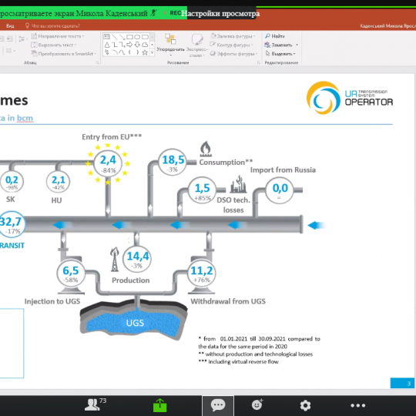Open the Zoom chat bubble icon

pyautogui.click(x=218, y=405)
